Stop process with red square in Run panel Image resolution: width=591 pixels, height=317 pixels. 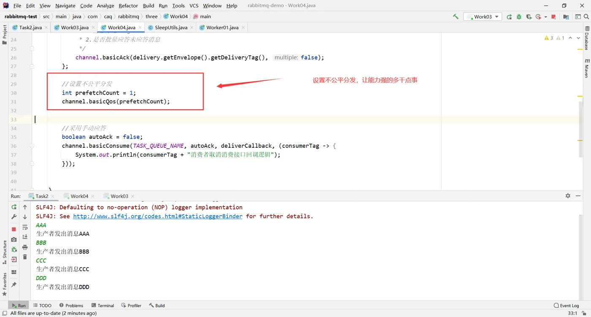[14, 229]
